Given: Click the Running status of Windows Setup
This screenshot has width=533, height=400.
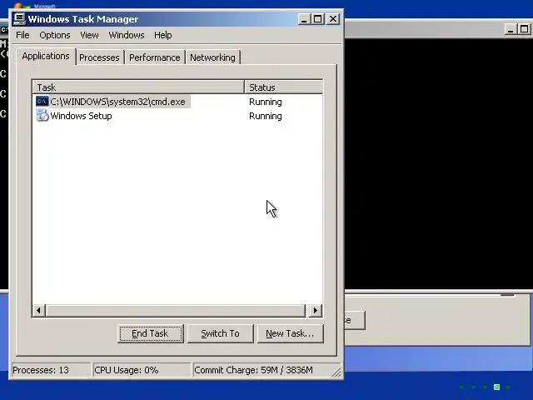Looking at the screenshot, I should coord(266,116).
